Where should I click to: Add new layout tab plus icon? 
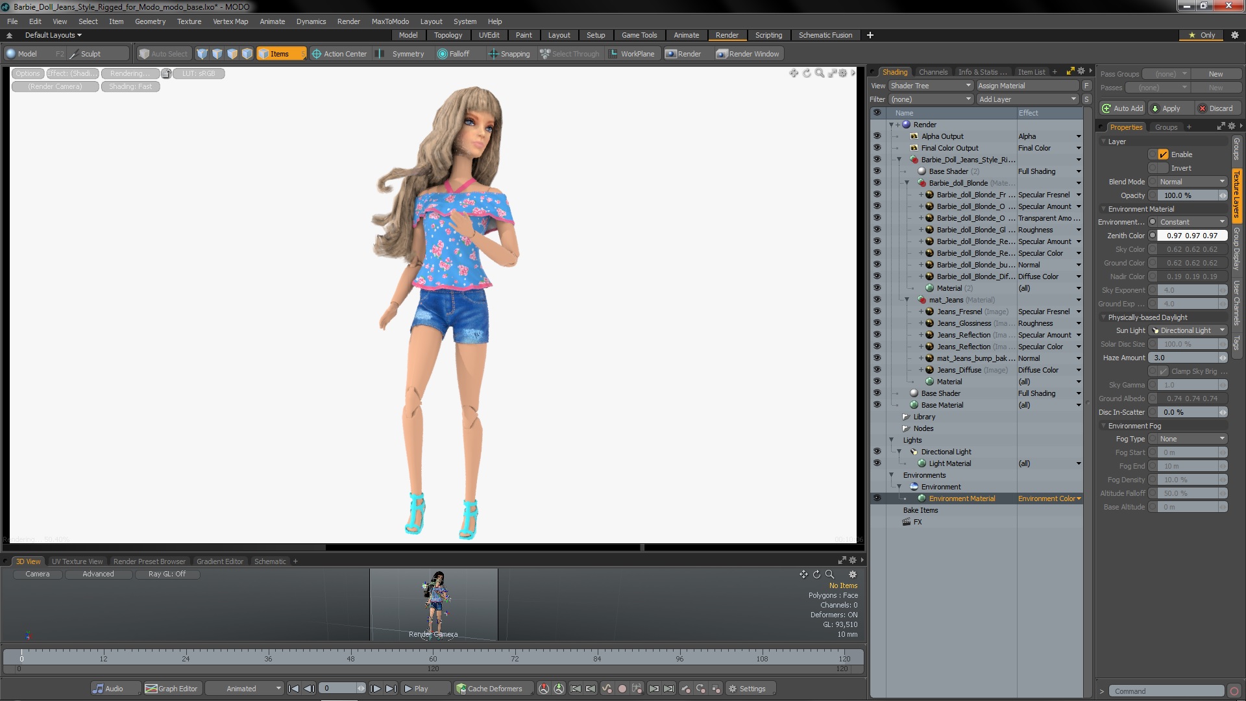(x=870, y=35)
